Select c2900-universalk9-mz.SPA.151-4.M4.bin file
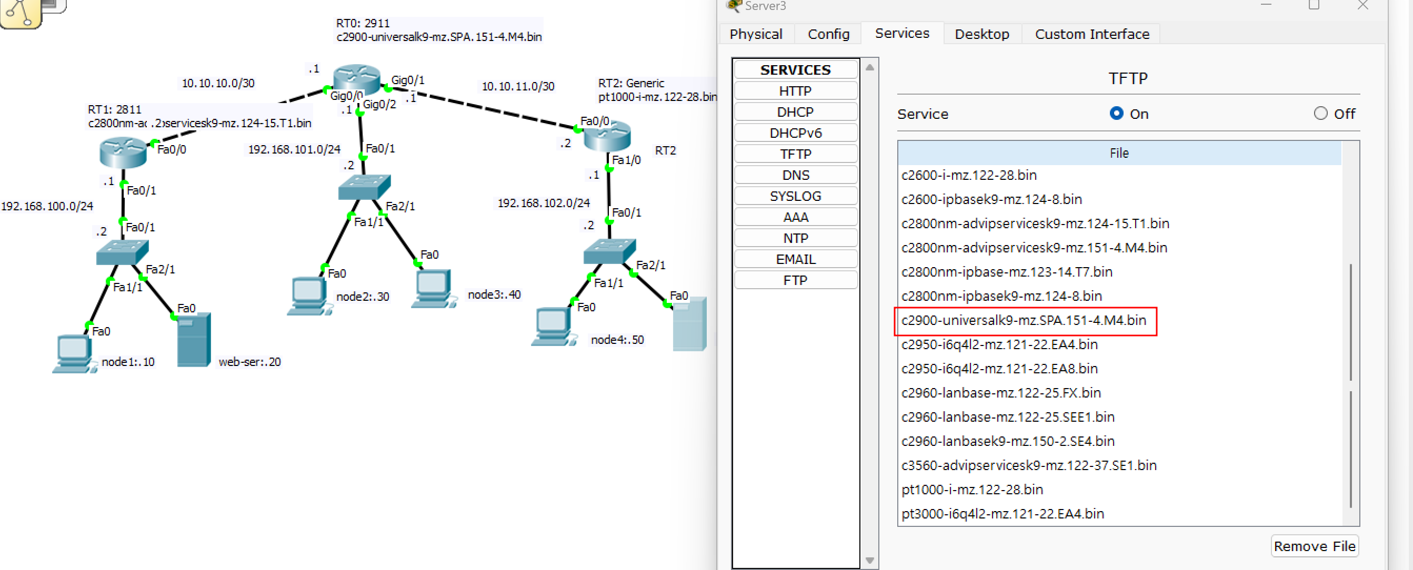Viewport: 1413px width, 570px height. click(1024, 320)
